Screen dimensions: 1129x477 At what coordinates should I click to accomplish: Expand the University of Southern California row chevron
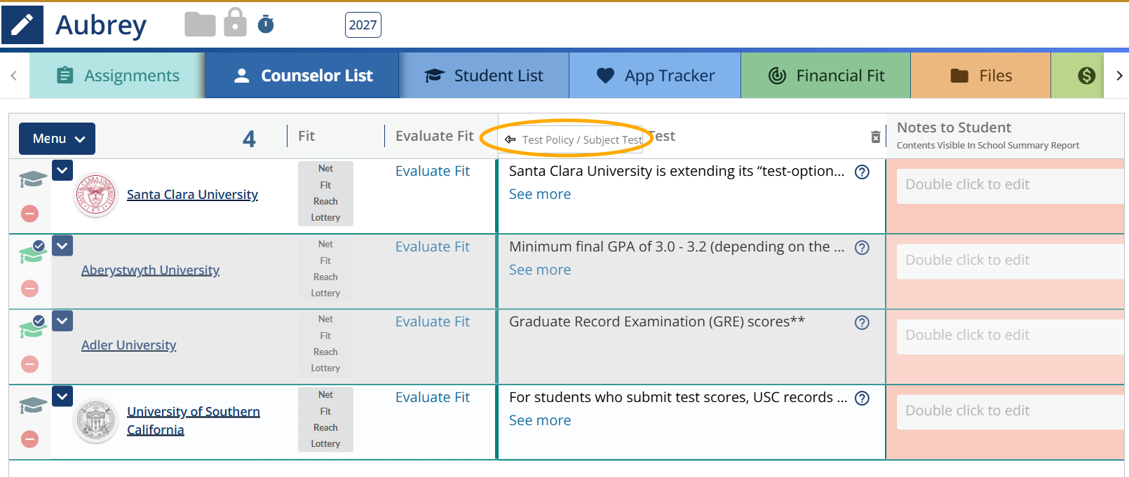[x=62, y=396]
